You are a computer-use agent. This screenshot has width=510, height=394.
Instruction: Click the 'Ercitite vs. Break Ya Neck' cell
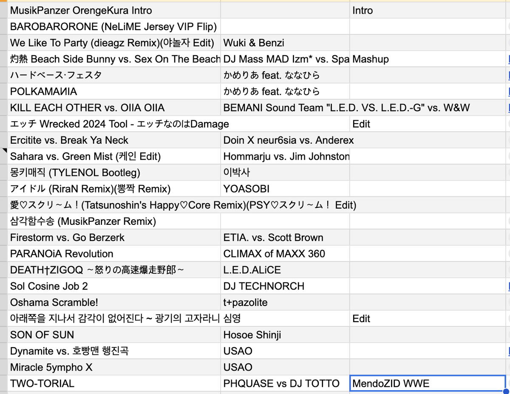point(114,140)
